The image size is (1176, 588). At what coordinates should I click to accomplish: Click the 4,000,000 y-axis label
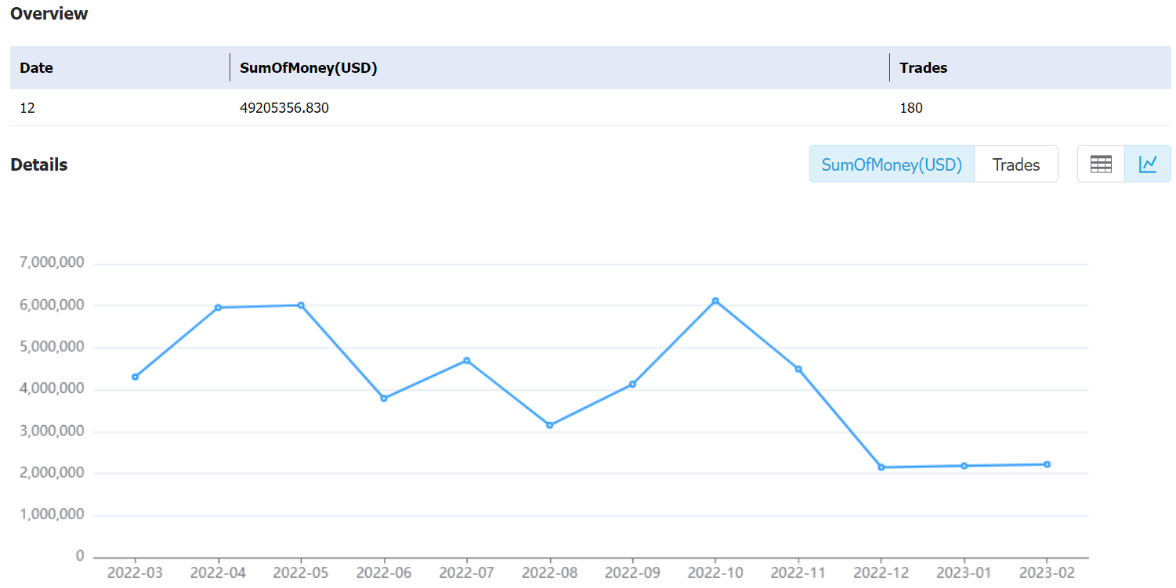click(51, 389)
